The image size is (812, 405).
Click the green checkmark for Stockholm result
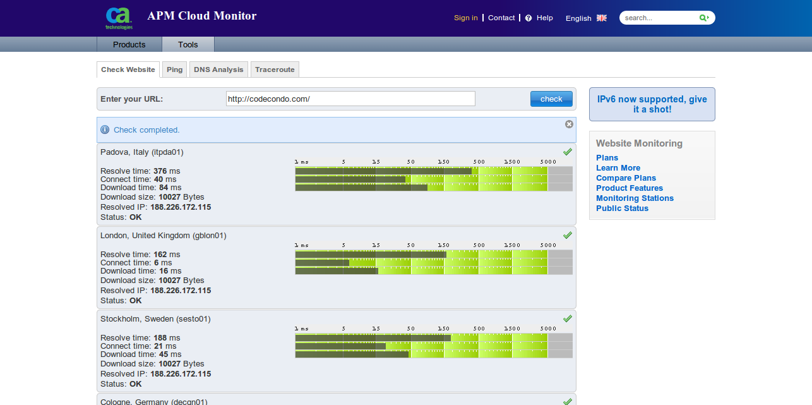pyautogui.click(x=568, y=318)
